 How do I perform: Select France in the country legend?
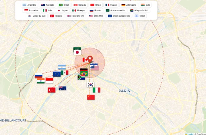tap(111, 5)
